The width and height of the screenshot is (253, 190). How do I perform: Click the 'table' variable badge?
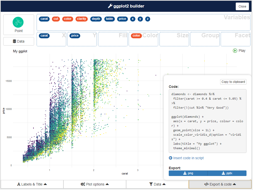pos(109,19)
